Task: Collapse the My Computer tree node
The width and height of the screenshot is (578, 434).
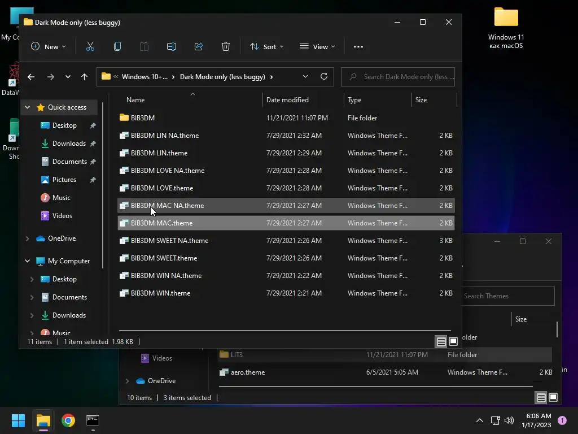Action: (27, 261)
